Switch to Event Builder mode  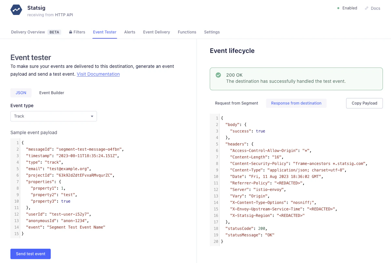[x=52, y=93]
